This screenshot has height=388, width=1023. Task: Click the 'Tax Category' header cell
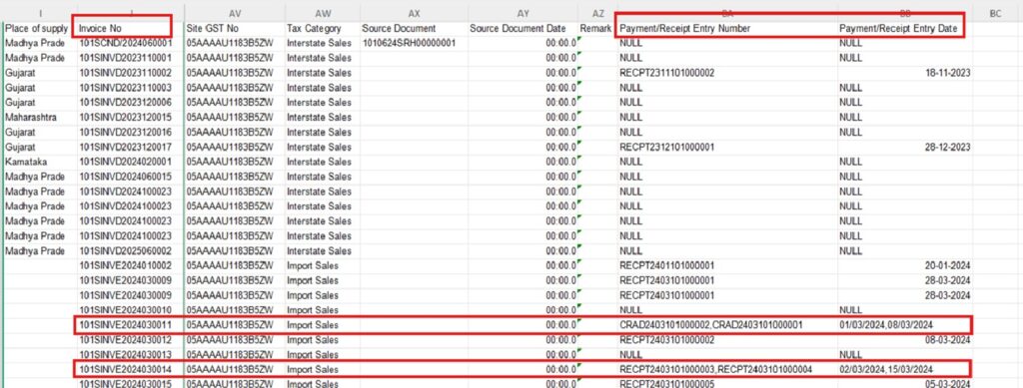(x=323, y=29)
